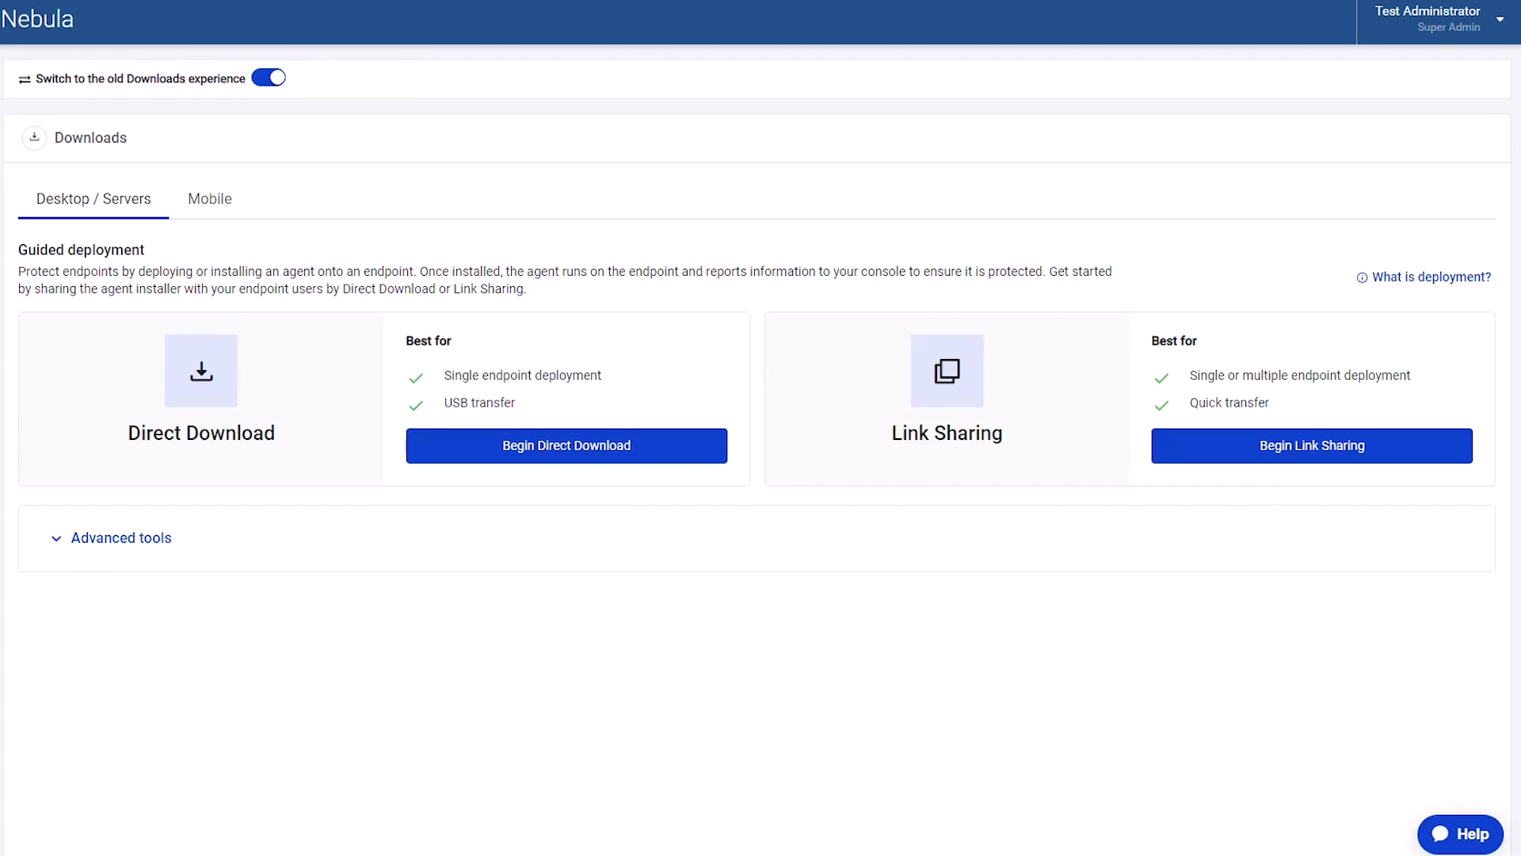Click the Test Administrator name label
Image resolution: width=1521 pixels, height=856 pixels.
point(1428,11)
